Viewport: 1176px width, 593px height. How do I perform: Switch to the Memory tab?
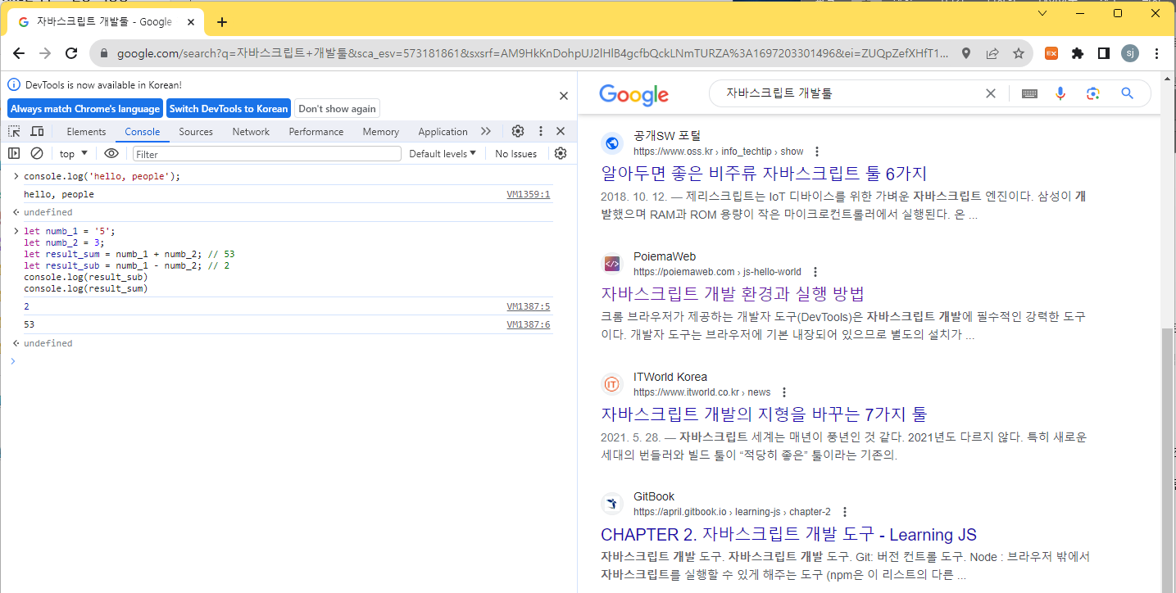pyautogui.click(x=381, y=131)
